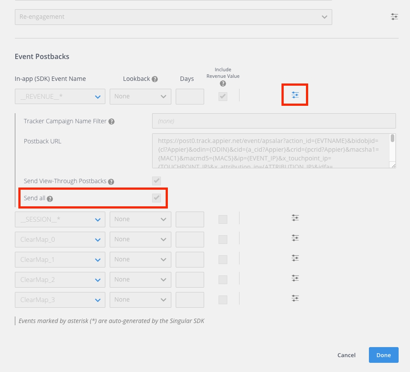Toggle Include Revenue Value for __SESSION__ row
Viewport: 410px width, 372px height.
(223, 219)
